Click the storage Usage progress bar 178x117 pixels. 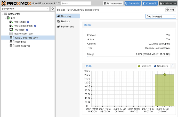pyautogui.click(x=129, y=56)
